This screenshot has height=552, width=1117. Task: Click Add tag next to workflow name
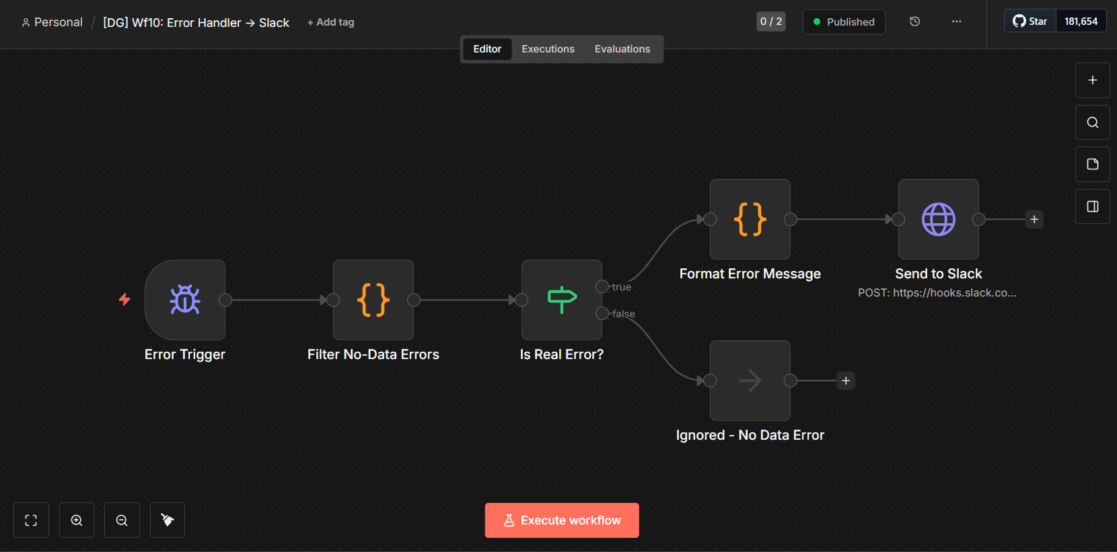(330, 22)
